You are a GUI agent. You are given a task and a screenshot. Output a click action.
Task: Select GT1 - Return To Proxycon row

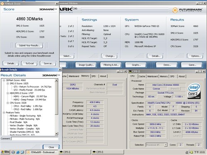(32, 87)
